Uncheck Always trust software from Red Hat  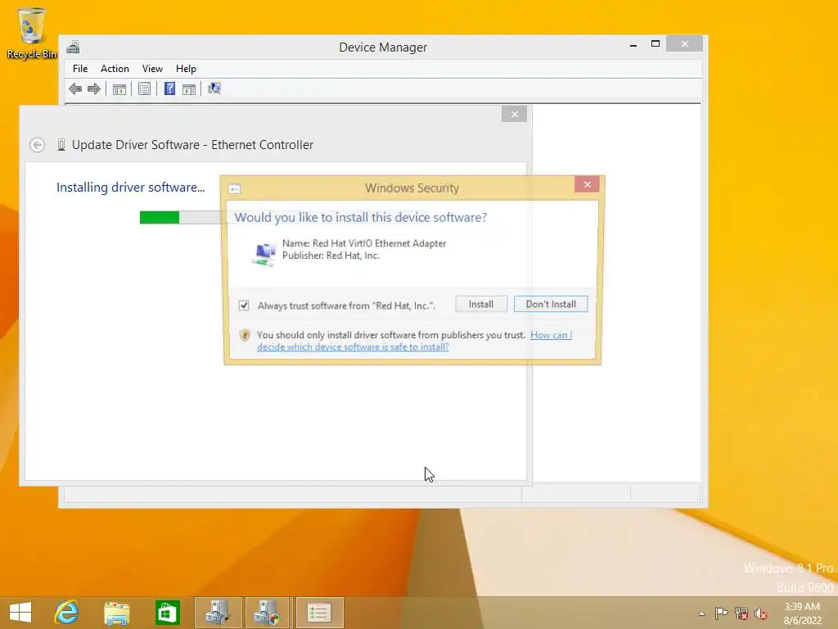(244, 305)
